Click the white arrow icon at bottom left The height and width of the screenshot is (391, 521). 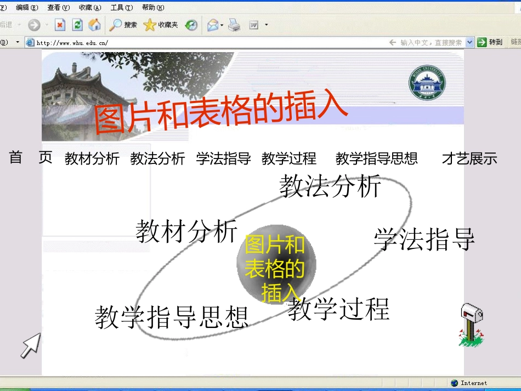pos(31,346)
